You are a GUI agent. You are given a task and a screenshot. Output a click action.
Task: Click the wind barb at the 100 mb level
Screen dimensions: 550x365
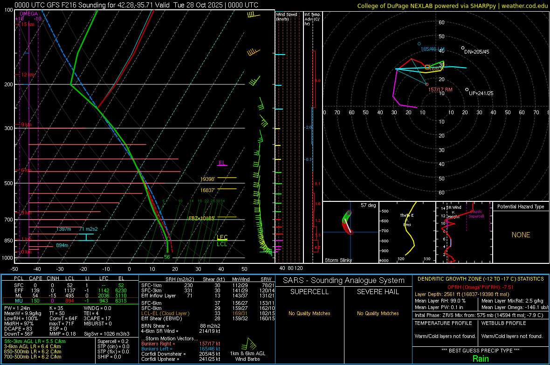[253, 15]
